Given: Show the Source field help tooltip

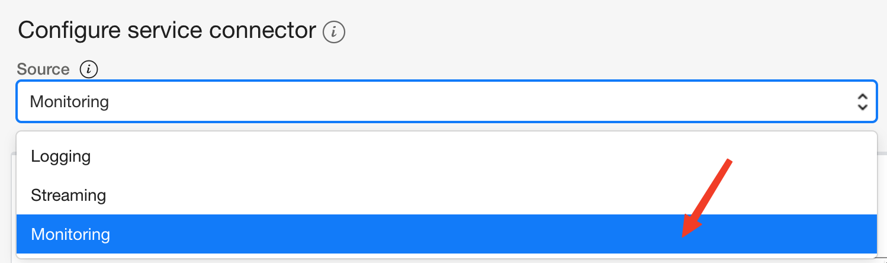Looking at the screenshot, I should [88, 69].
